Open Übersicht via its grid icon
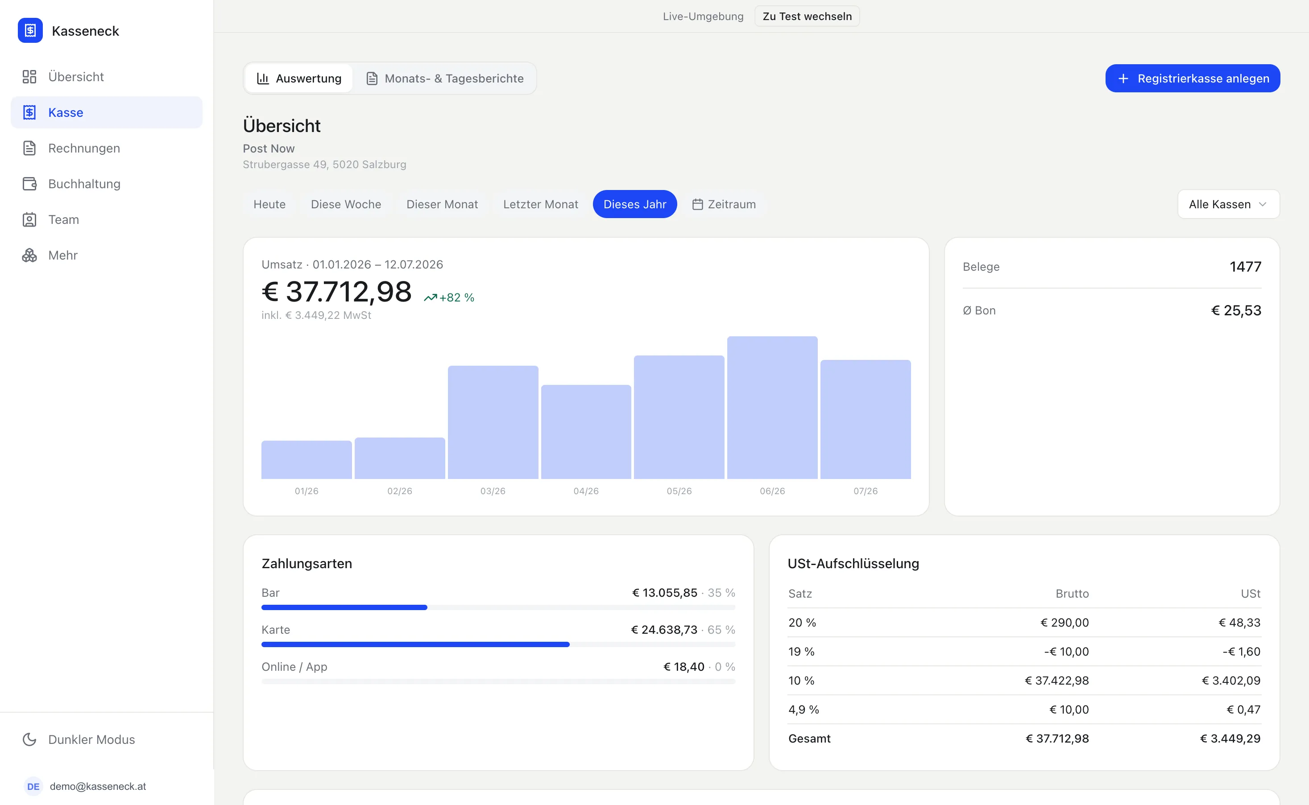The image size is (1309, 805). click(29, 77)
